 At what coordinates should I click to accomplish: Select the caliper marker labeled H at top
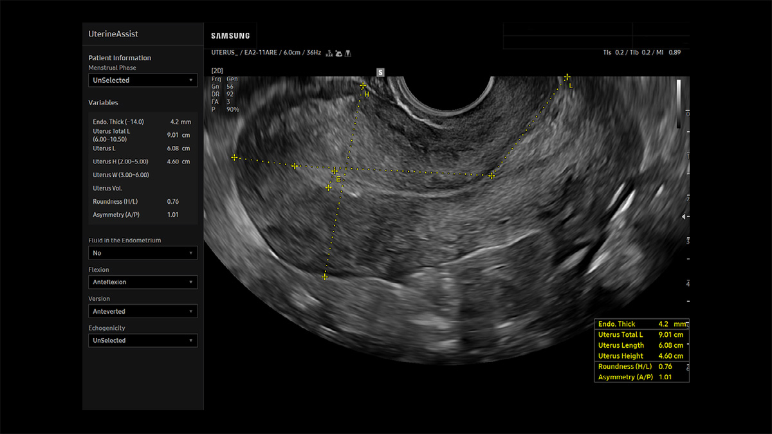tap(363, 86)
